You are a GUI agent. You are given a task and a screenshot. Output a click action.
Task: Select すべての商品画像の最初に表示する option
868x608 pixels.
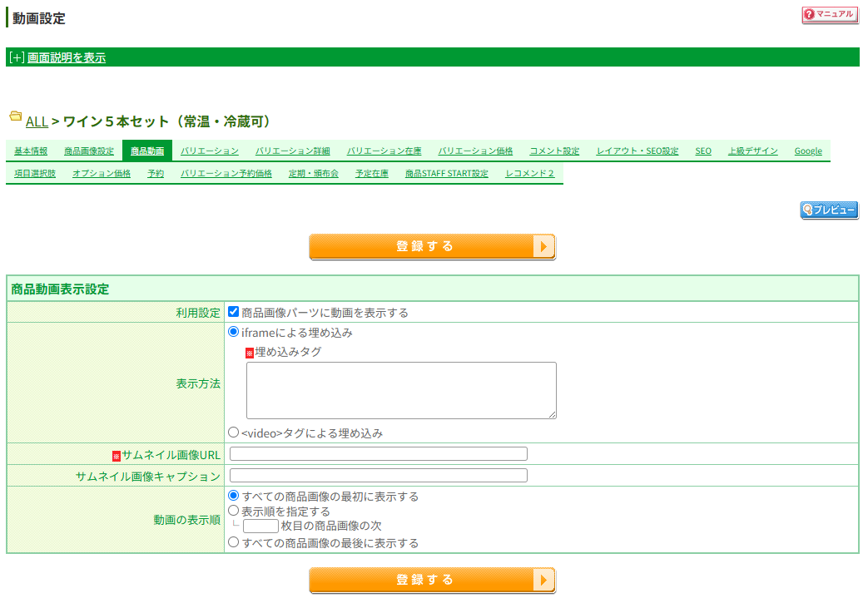(x=232, y=495)
